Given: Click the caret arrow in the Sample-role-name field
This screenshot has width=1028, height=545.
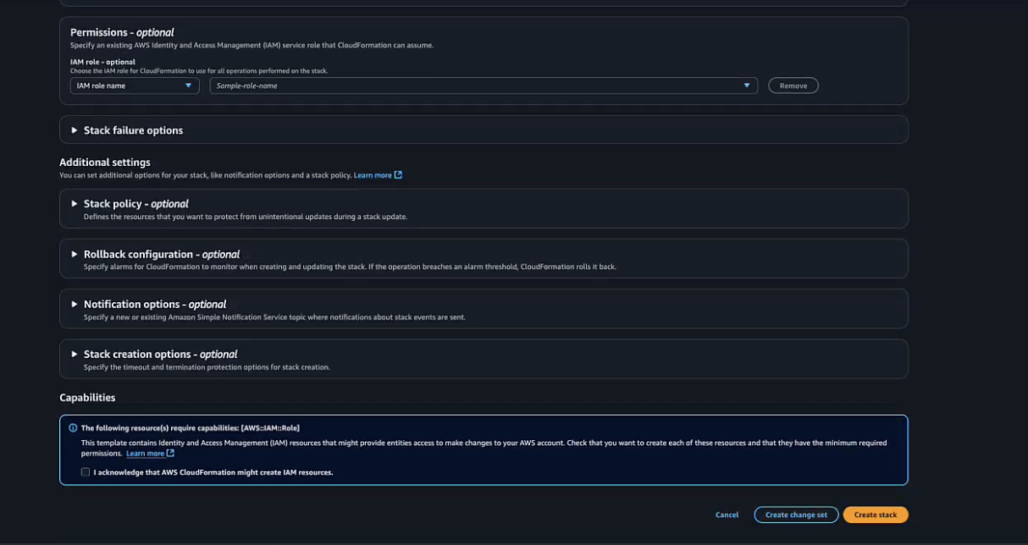Looking at the screenshot, I should coord(747,85).
